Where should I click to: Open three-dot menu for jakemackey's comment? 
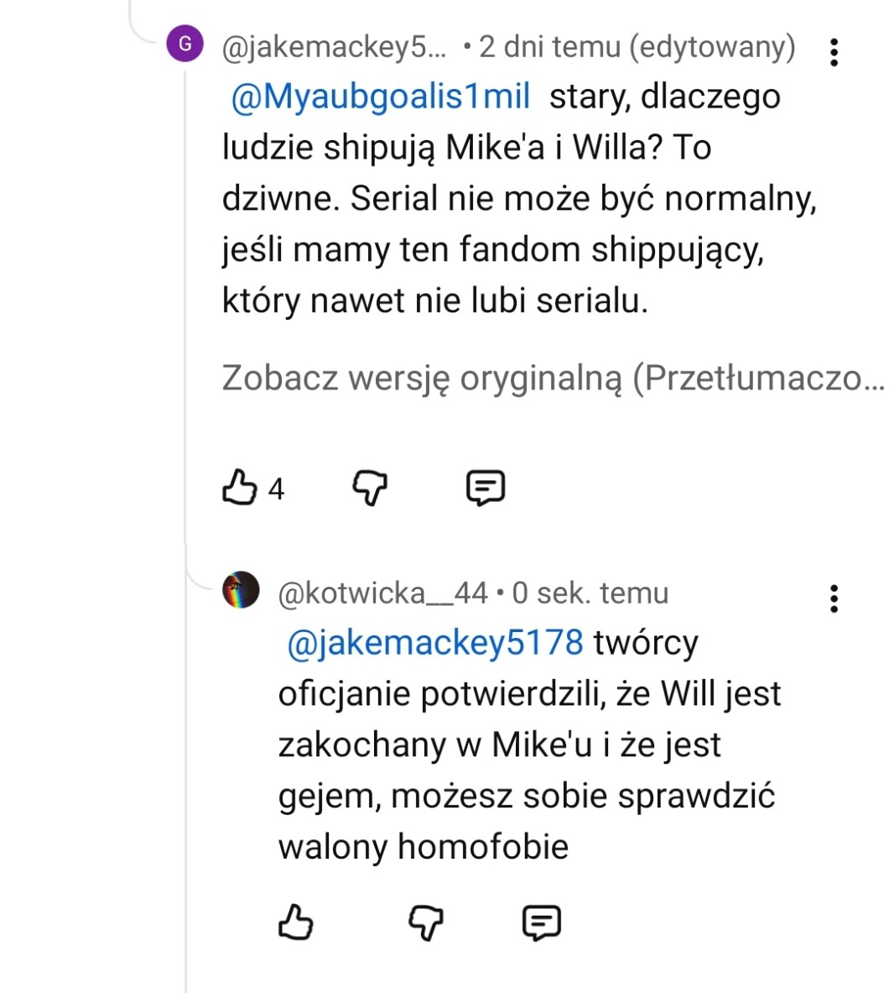click(833, 52)
